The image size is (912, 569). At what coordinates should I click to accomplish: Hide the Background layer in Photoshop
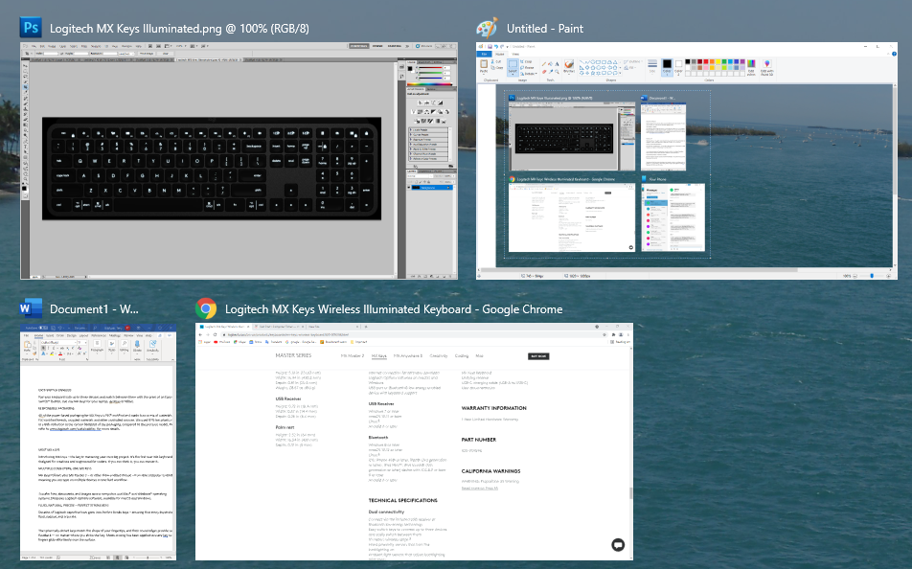coord(409,188)
